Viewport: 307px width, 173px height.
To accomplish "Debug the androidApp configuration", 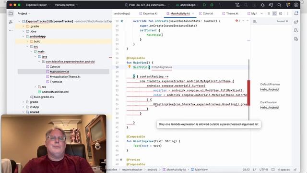I will point(212,5).
